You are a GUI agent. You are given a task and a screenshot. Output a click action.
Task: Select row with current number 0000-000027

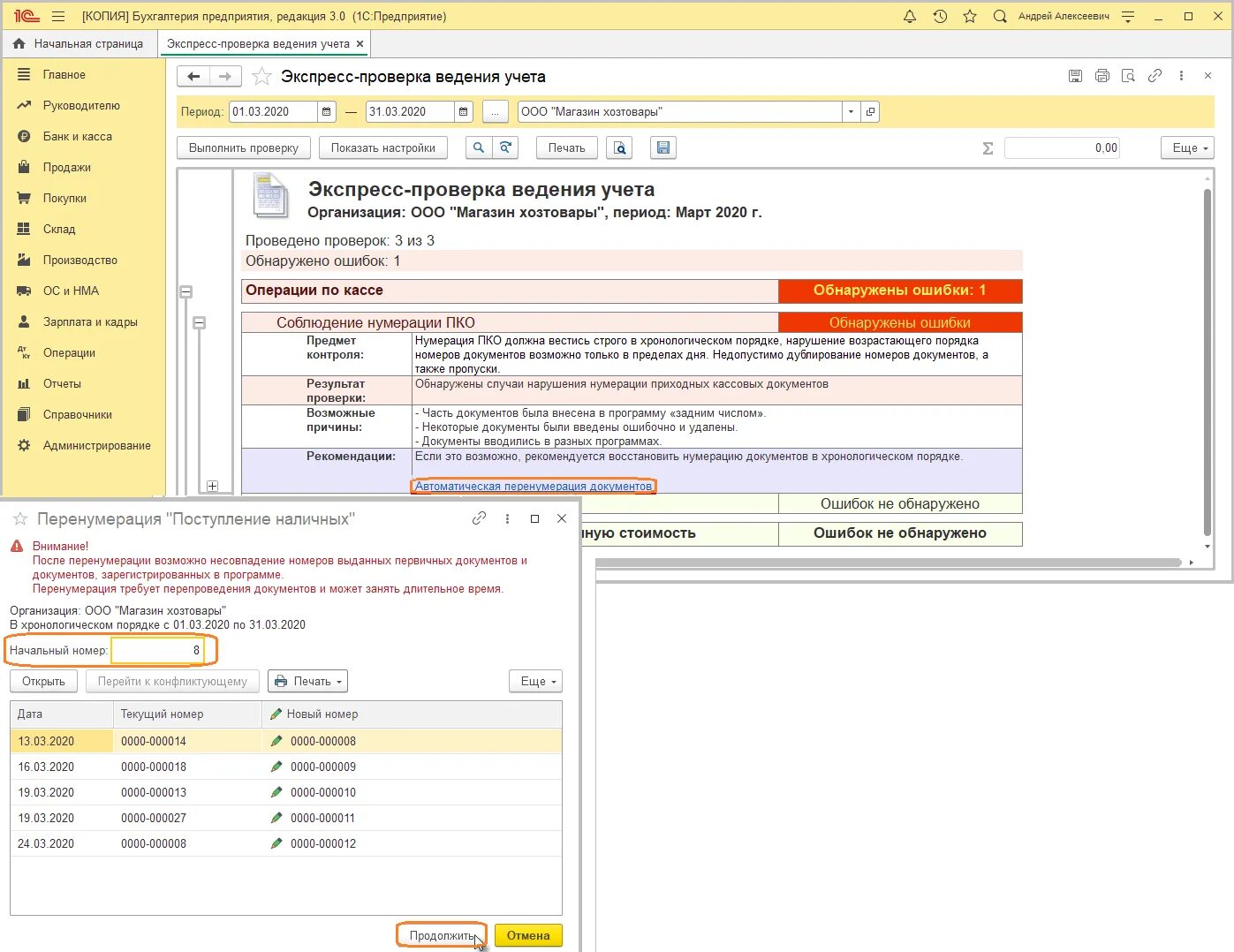coord(286,819)
